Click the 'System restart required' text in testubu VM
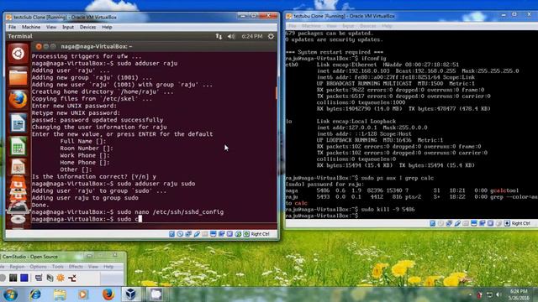The height and width of the screenshot is (302, 538). coord(335,52)
